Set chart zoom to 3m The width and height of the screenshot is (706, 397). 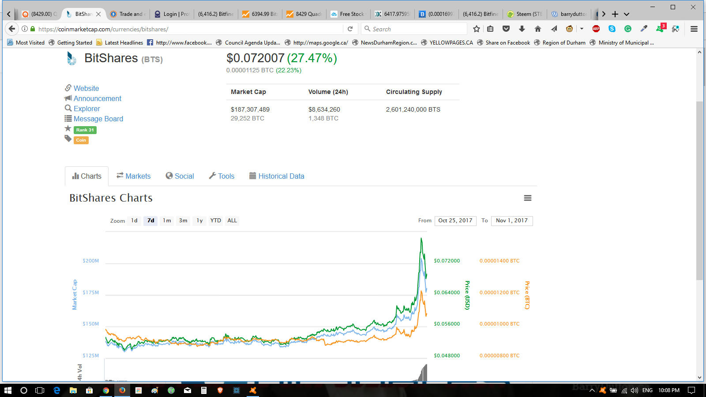[183, 221]
